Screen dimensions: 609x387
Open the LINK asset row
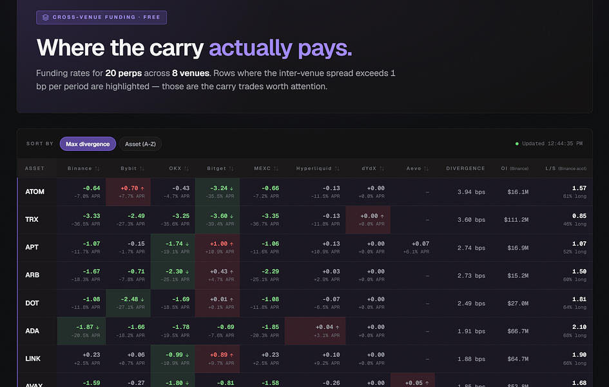coord(305,359)
